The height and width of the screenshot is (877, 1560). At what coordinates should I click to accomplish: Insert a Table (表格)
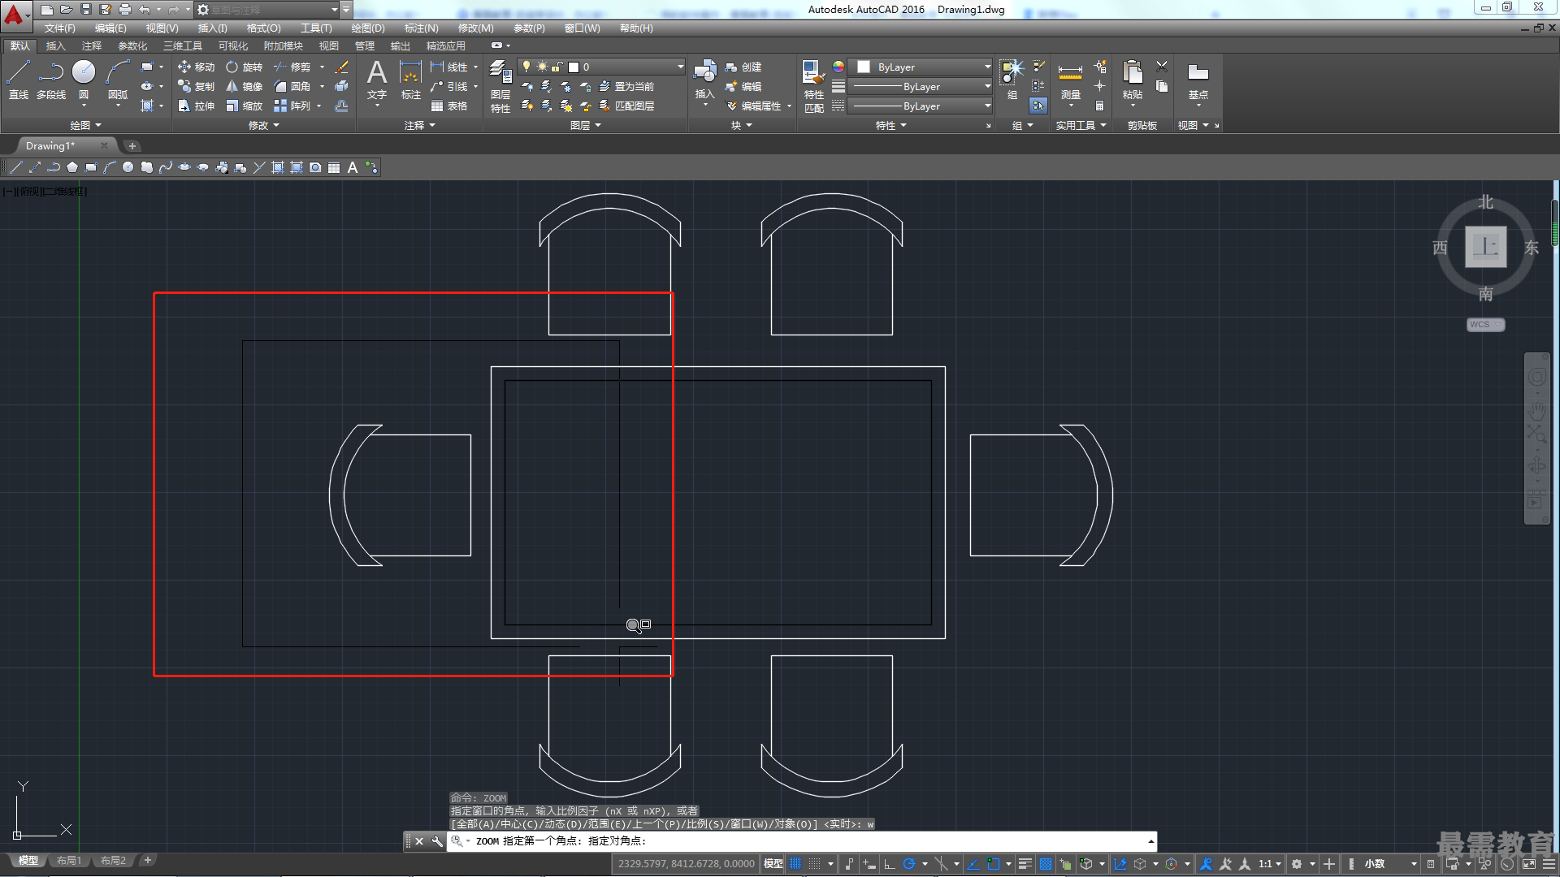(449, 106)
